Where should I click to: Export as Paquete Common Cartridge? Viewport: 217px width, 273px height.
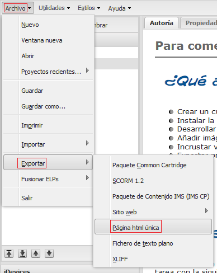[153, 165]
